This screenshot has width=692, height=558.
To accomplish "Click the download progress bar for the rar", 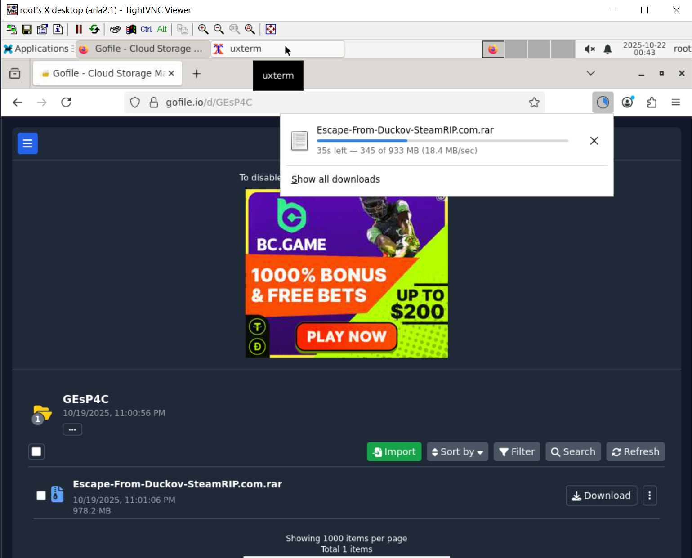I will tap(442, 141).
